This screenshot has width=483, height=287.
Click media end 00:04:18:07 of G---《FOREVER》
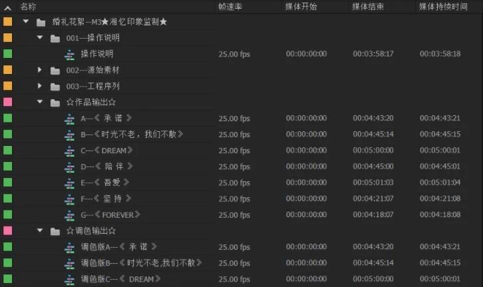click(373, 214)
